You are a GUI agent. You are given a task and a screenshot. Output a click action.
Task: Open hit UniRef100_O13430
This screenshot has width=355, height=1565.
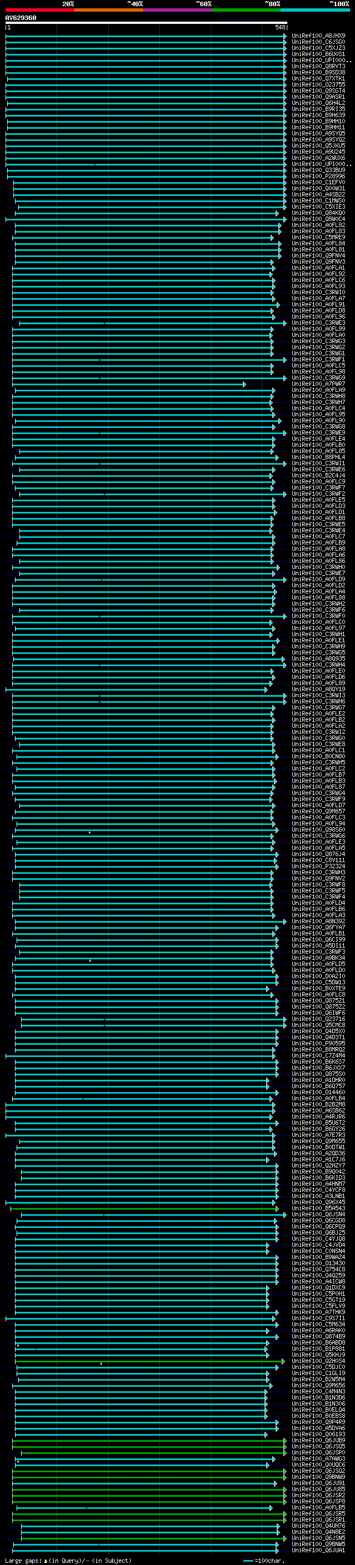pyautogui.click(x=318, y=1263)
